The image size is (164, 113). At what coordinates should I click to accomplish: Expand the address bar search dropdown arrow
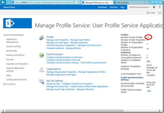(76, 2)
